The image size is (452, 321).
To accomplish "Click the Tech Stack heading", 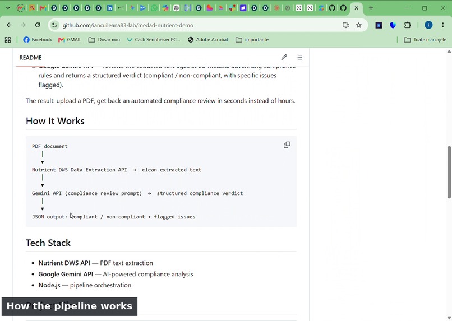I will coord(48,243).
